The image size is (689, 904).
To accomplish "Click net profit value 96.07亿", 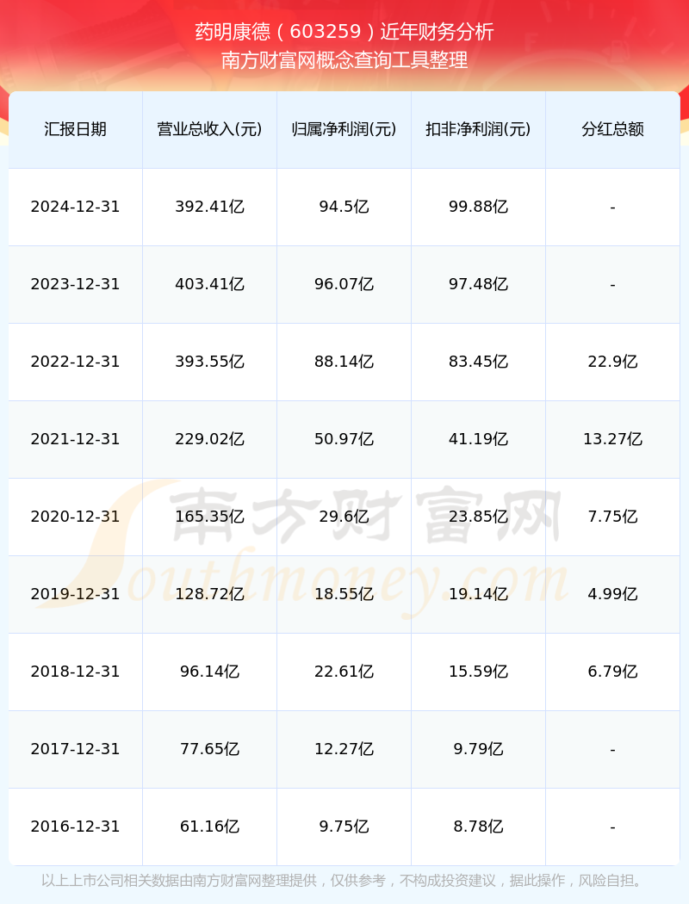I will 344,284.
